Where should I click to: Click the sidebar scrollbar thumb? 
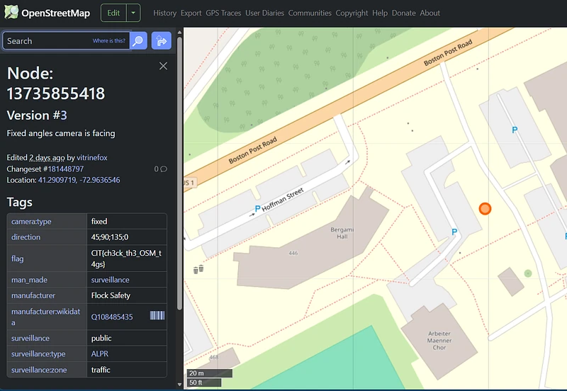click(x=180, y=173)
